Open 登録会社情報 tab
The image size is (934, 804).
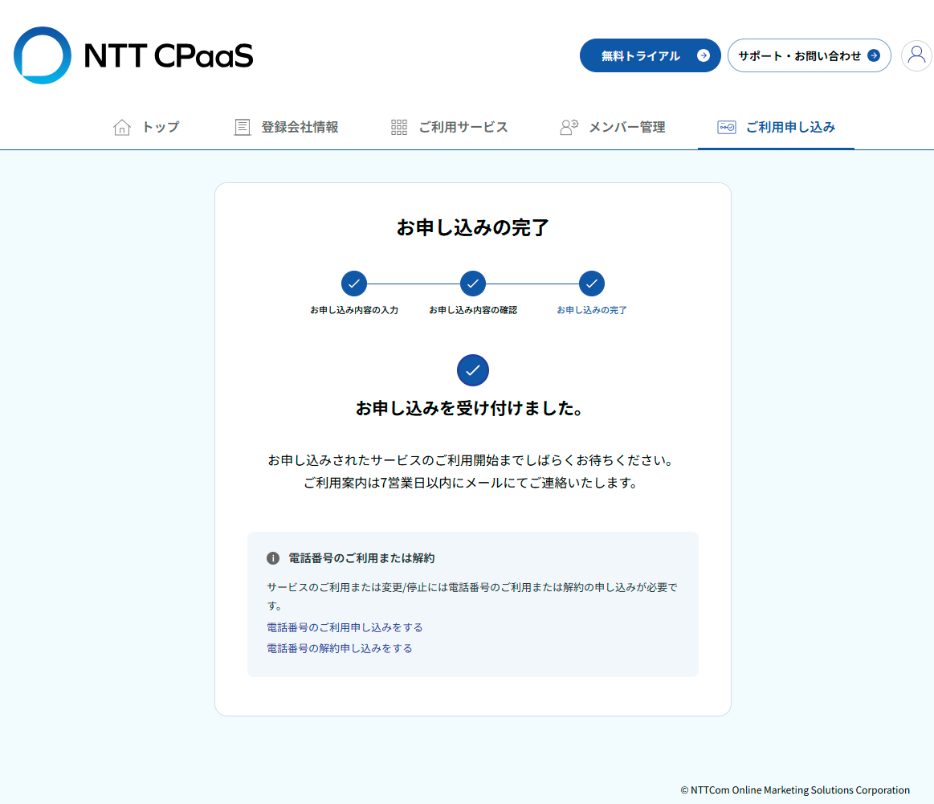click(x=286, y=127)
